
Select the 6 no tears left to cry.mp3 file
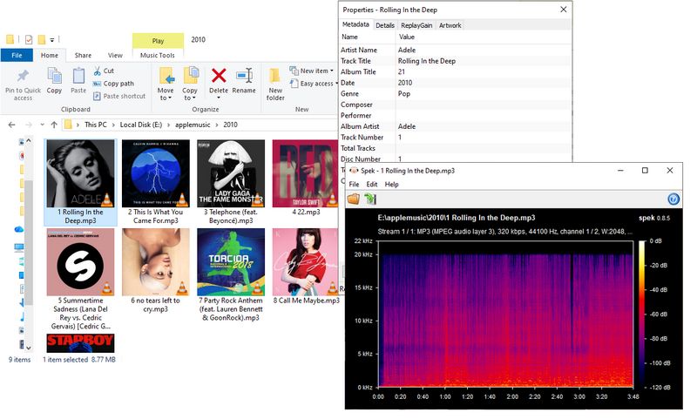tap(156, 271)
